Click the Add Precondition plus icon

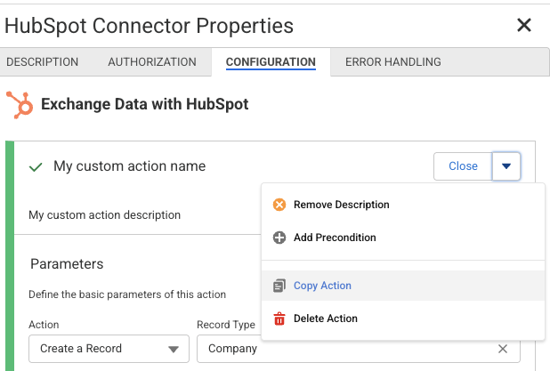[x=279, y=238]
